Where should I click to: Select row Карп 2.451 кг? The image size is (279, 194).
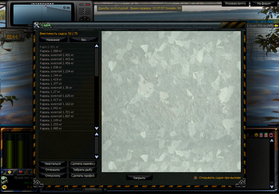tap(67, 47)
